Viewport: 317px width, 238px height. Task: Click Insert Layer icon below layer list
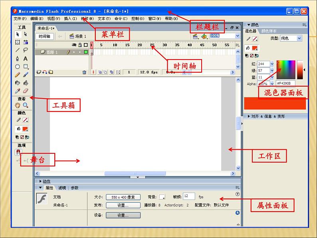[39, 72]
